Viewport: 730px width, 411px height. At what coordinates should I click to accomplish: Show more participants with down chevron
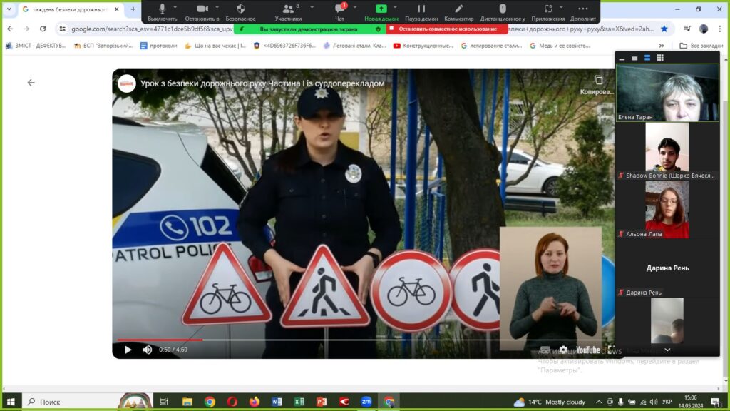pos(667,350)
